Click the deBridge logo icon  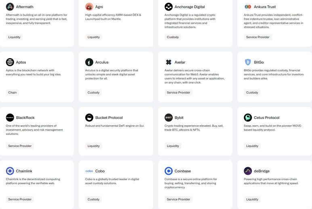point(248,171)
